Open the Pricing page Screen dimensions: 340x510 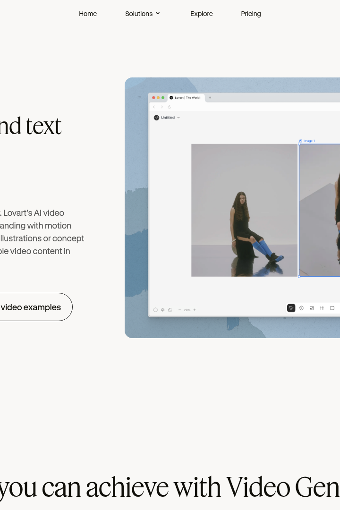tap(251, 14)
